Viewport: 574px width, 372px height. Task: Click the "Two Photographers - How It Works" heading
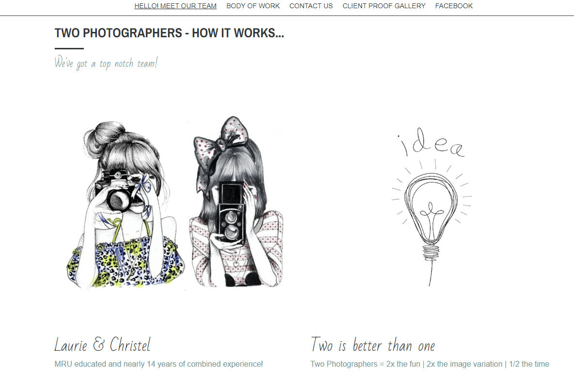(169, 33)
